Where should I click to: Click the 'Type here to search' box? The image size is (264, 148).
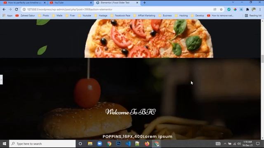click(42, 143)
